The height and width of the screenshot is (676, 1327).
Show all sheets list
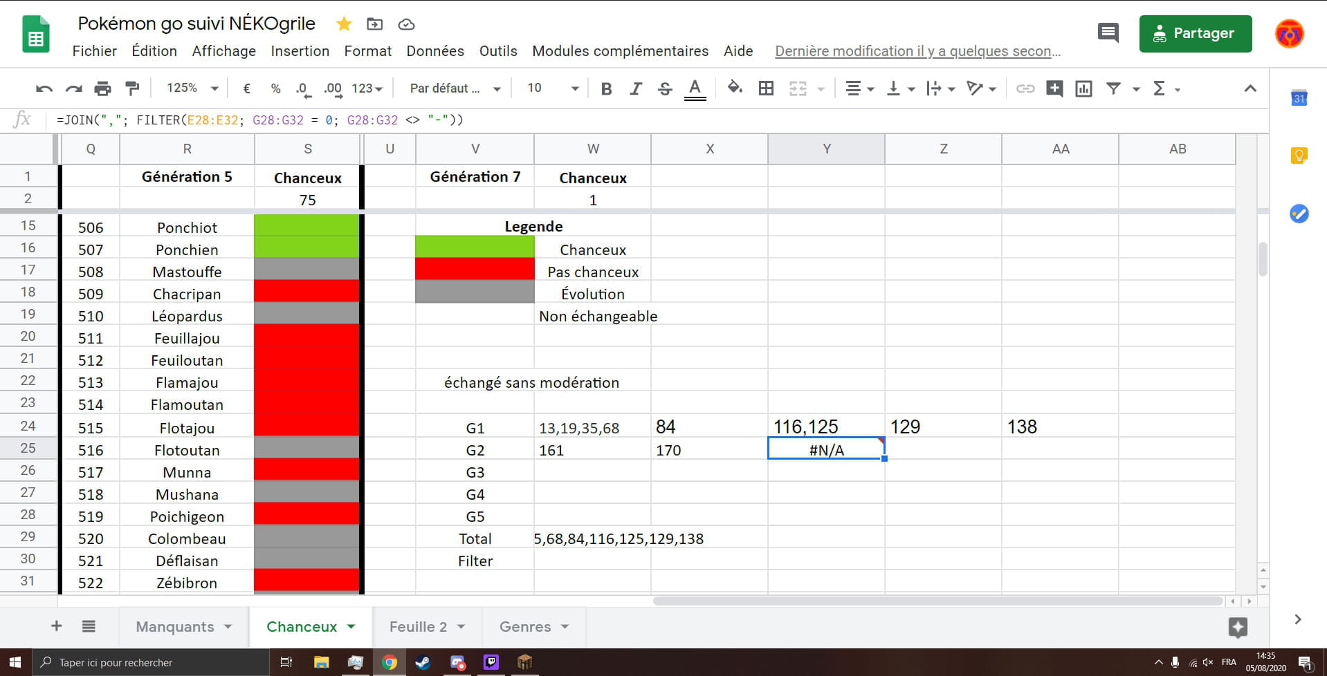[89, 626]
